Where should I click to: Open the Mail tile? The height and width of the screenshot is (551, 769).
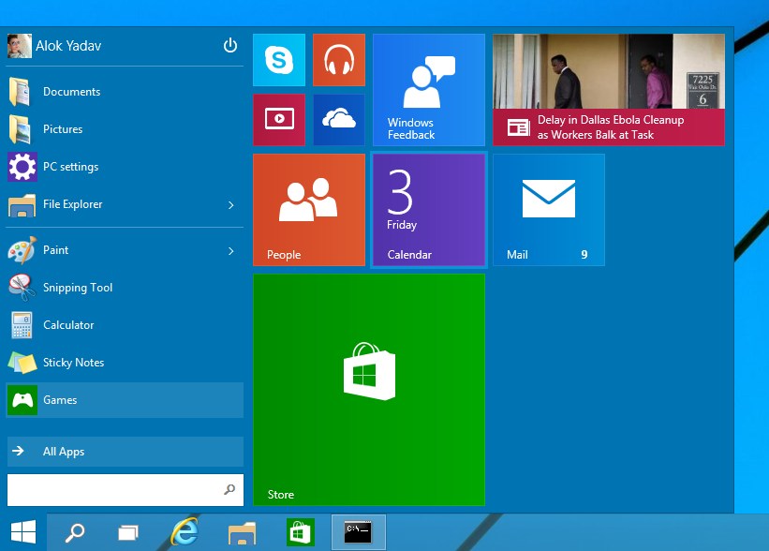tap(548, 210)
